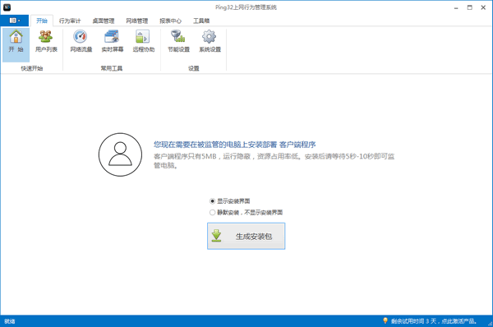
Task: Close the Ping32 window
Action: [483, 7]
